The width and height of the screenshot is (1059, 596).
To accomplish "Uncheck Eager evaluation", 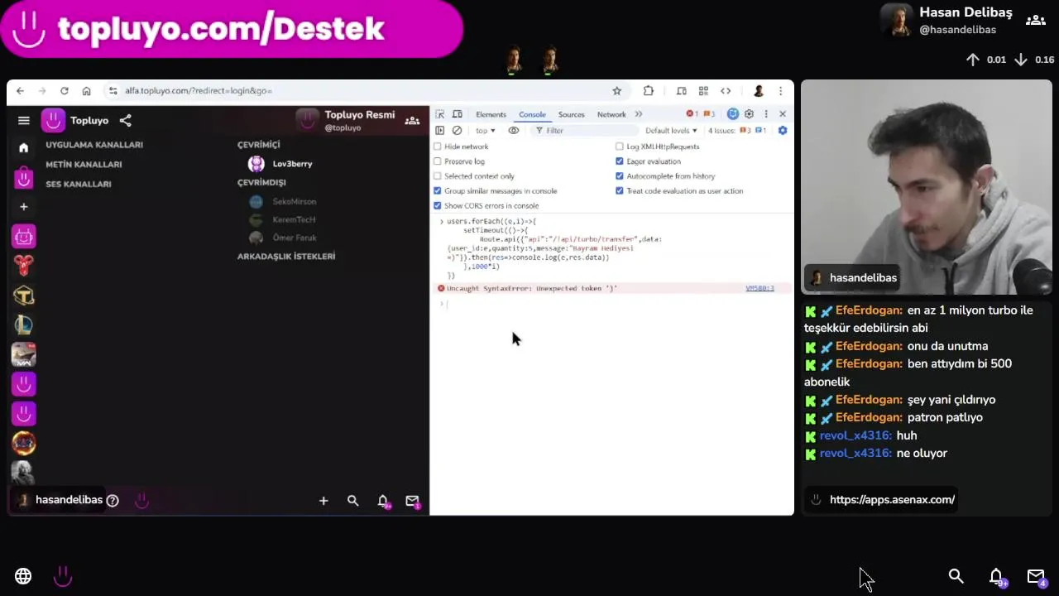I will click(x=619, y=161).
